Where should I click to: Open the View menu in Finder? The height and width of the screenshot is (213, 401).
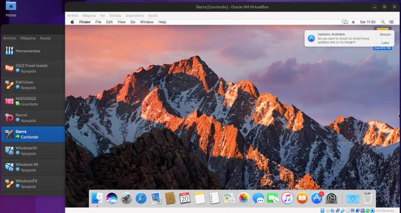[x=121, y=22]
